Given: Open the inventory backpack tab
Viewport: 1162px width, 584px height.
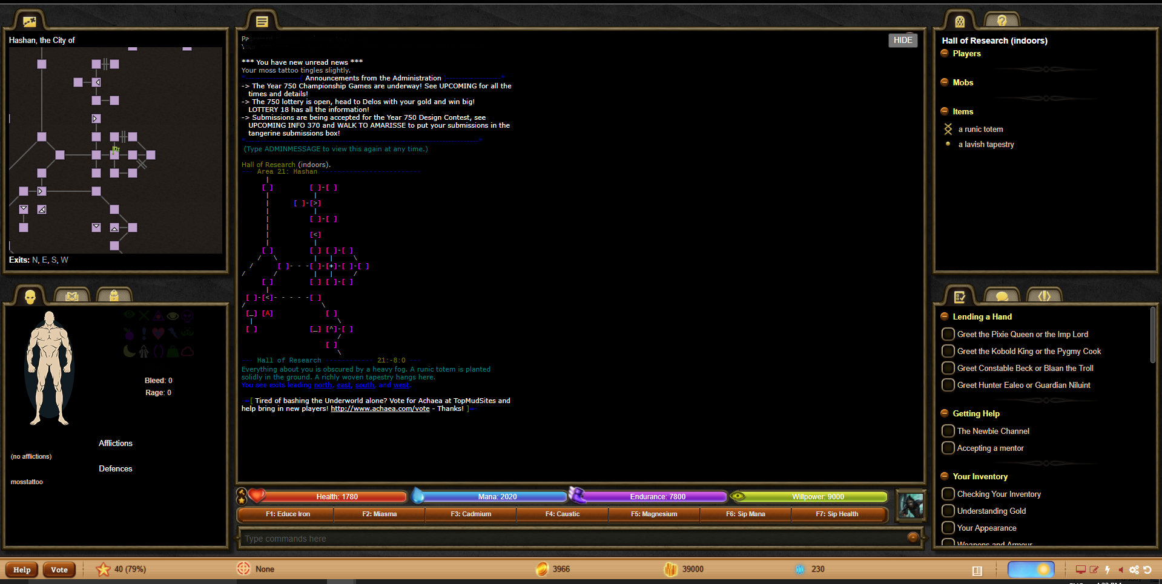Looking at the screenshot, I should [114, 295].
